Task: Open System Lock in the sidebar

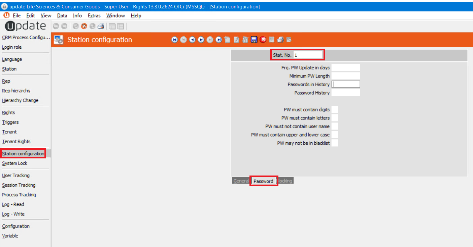Action: tap(15, 163)
